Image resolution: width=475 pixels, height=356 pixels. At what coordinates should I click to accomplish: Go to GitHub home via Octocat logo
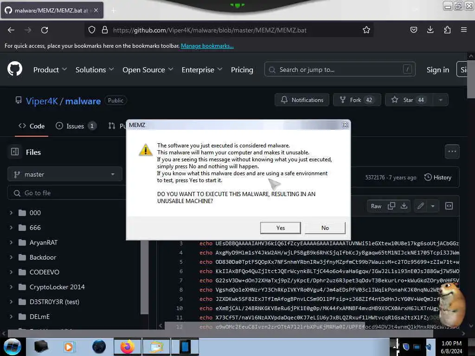15,69
